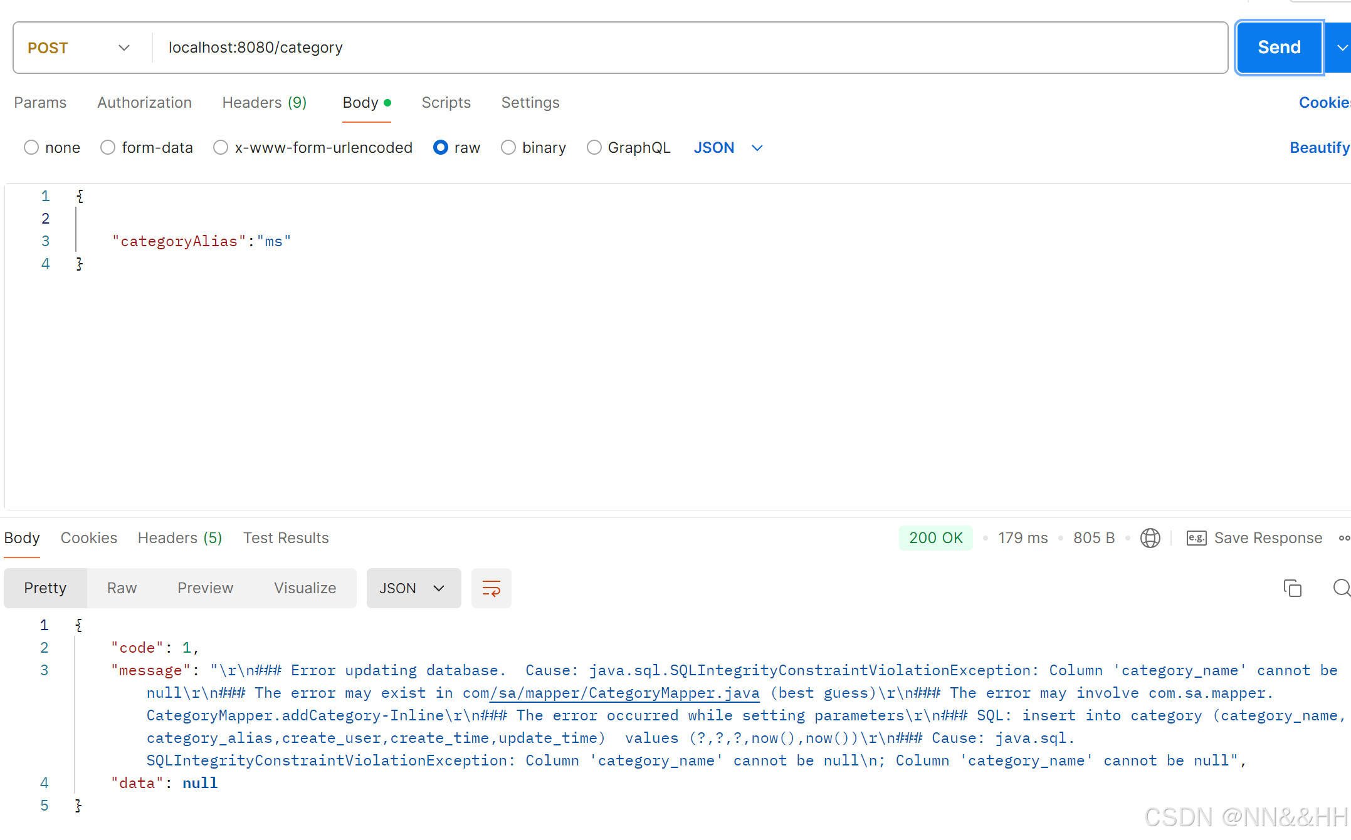Click the e.g. example icon beside Save Response
The image size is (1351, 840).
click(1196, 537)
